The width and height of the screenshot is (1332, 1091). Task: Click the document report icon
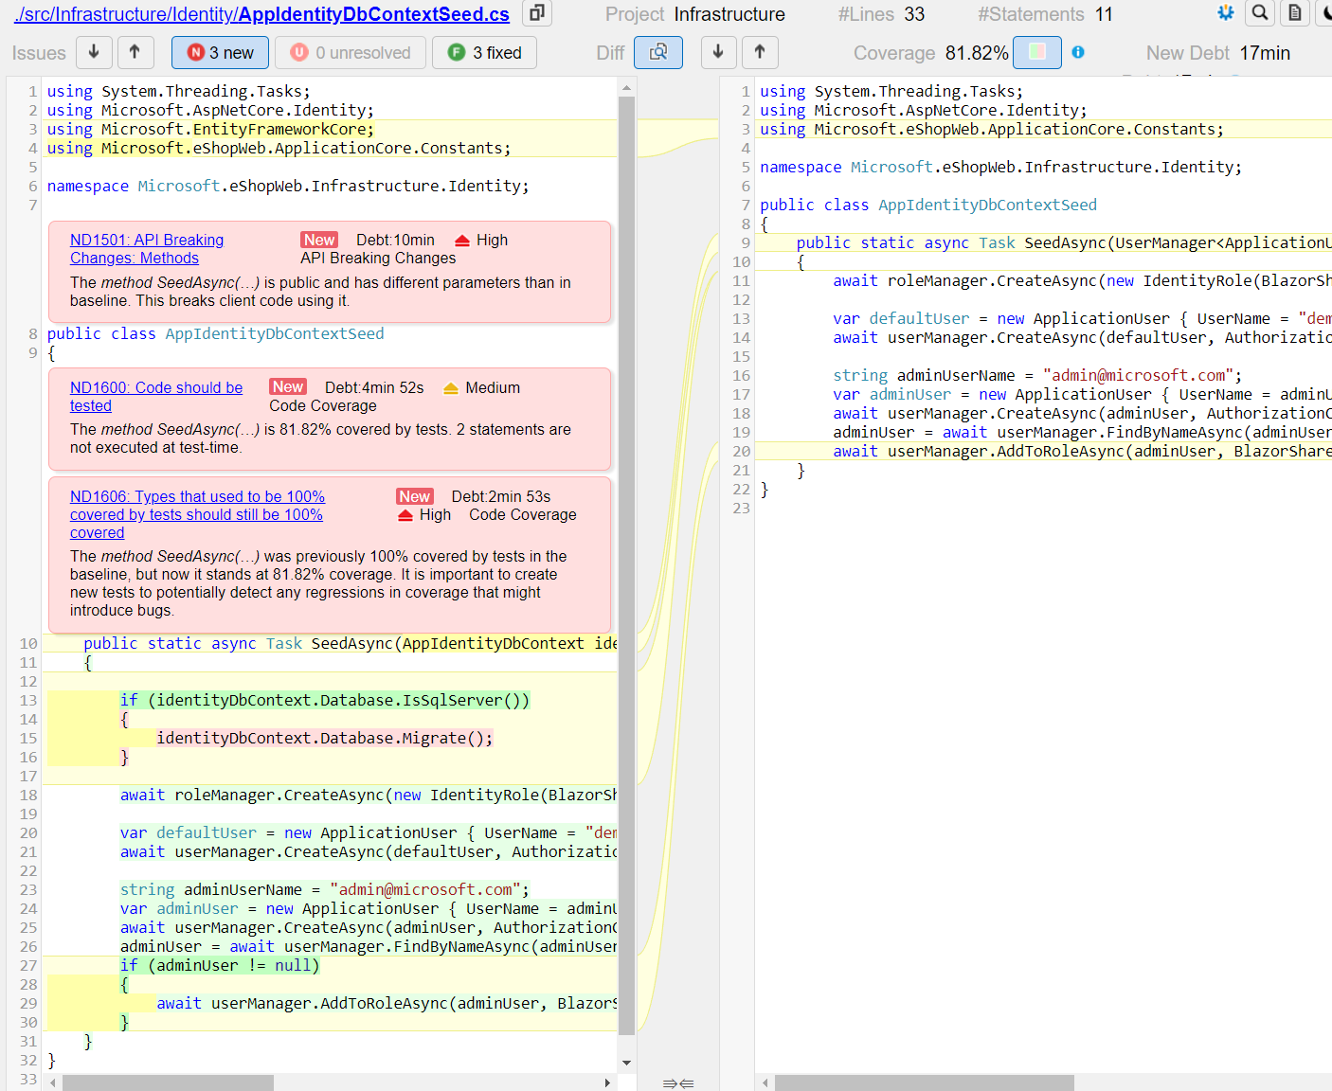point(1295,14)
